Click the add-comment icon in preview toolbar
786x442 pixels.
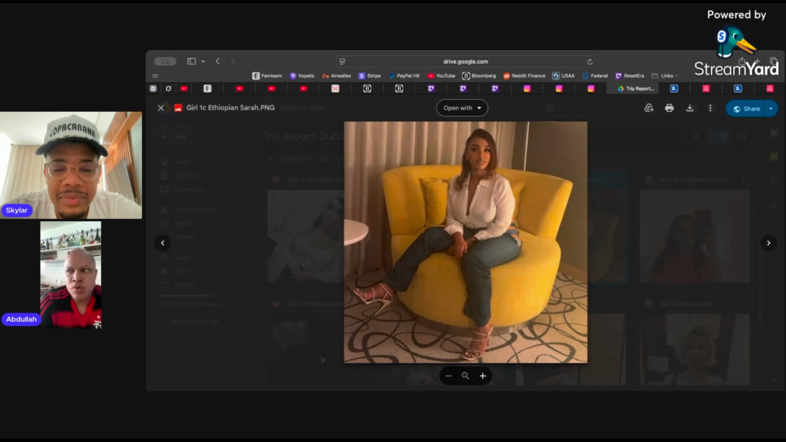[x=649, y=108]
